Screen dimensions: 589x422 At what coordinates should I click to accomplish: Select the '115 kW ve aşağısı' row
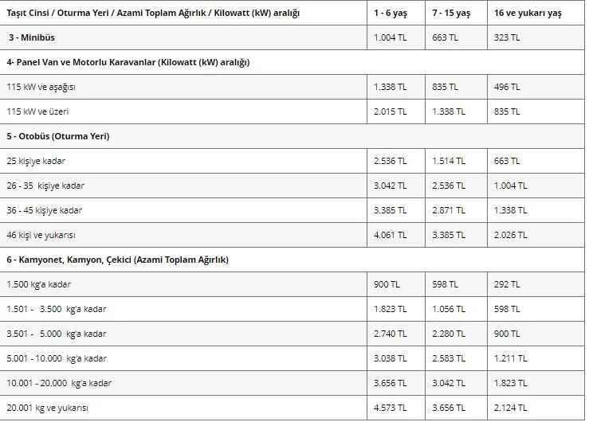click(x=292, y=87)
